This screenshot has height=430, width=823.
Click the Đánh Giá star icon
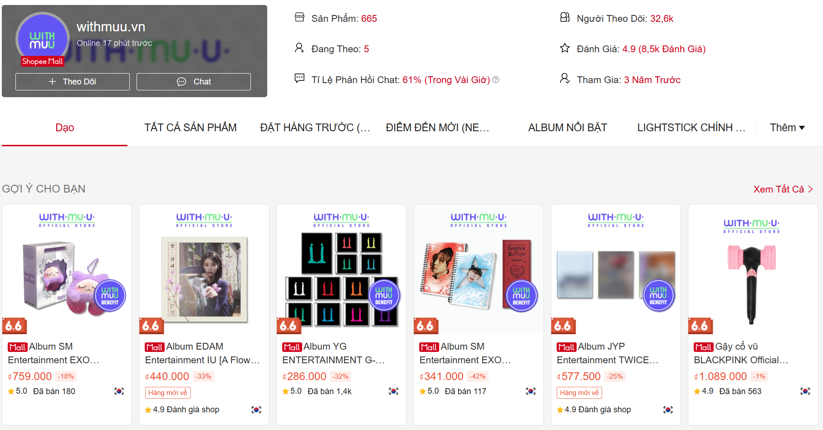(x=565, y=48)
